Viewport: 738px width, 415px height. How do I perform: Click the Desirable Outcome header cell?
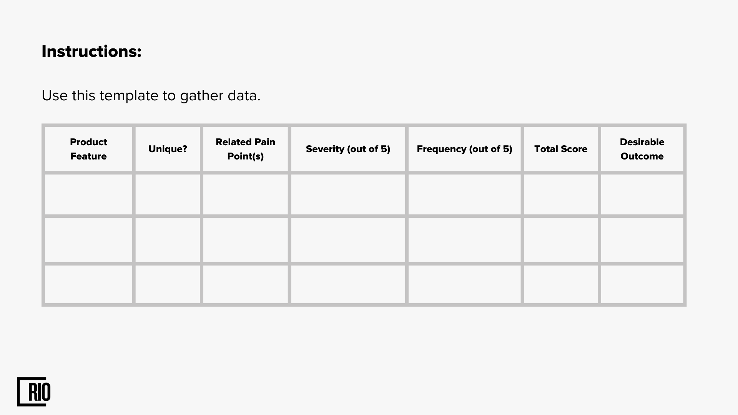tap(642, 149)
